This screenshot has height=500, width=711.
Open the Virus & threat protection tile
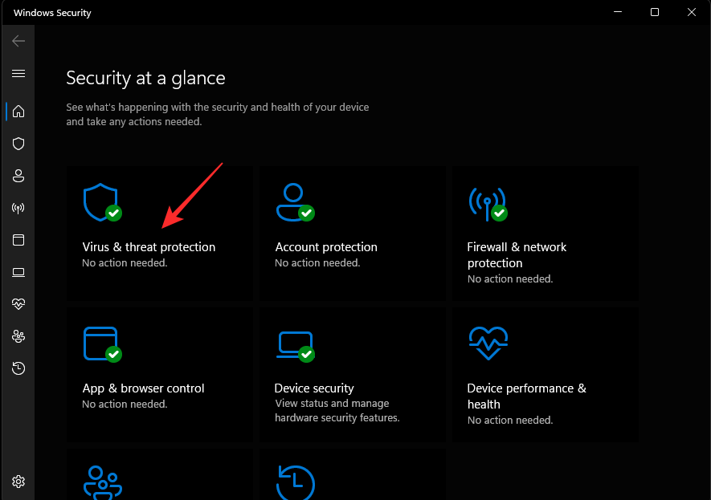[159, 233]
